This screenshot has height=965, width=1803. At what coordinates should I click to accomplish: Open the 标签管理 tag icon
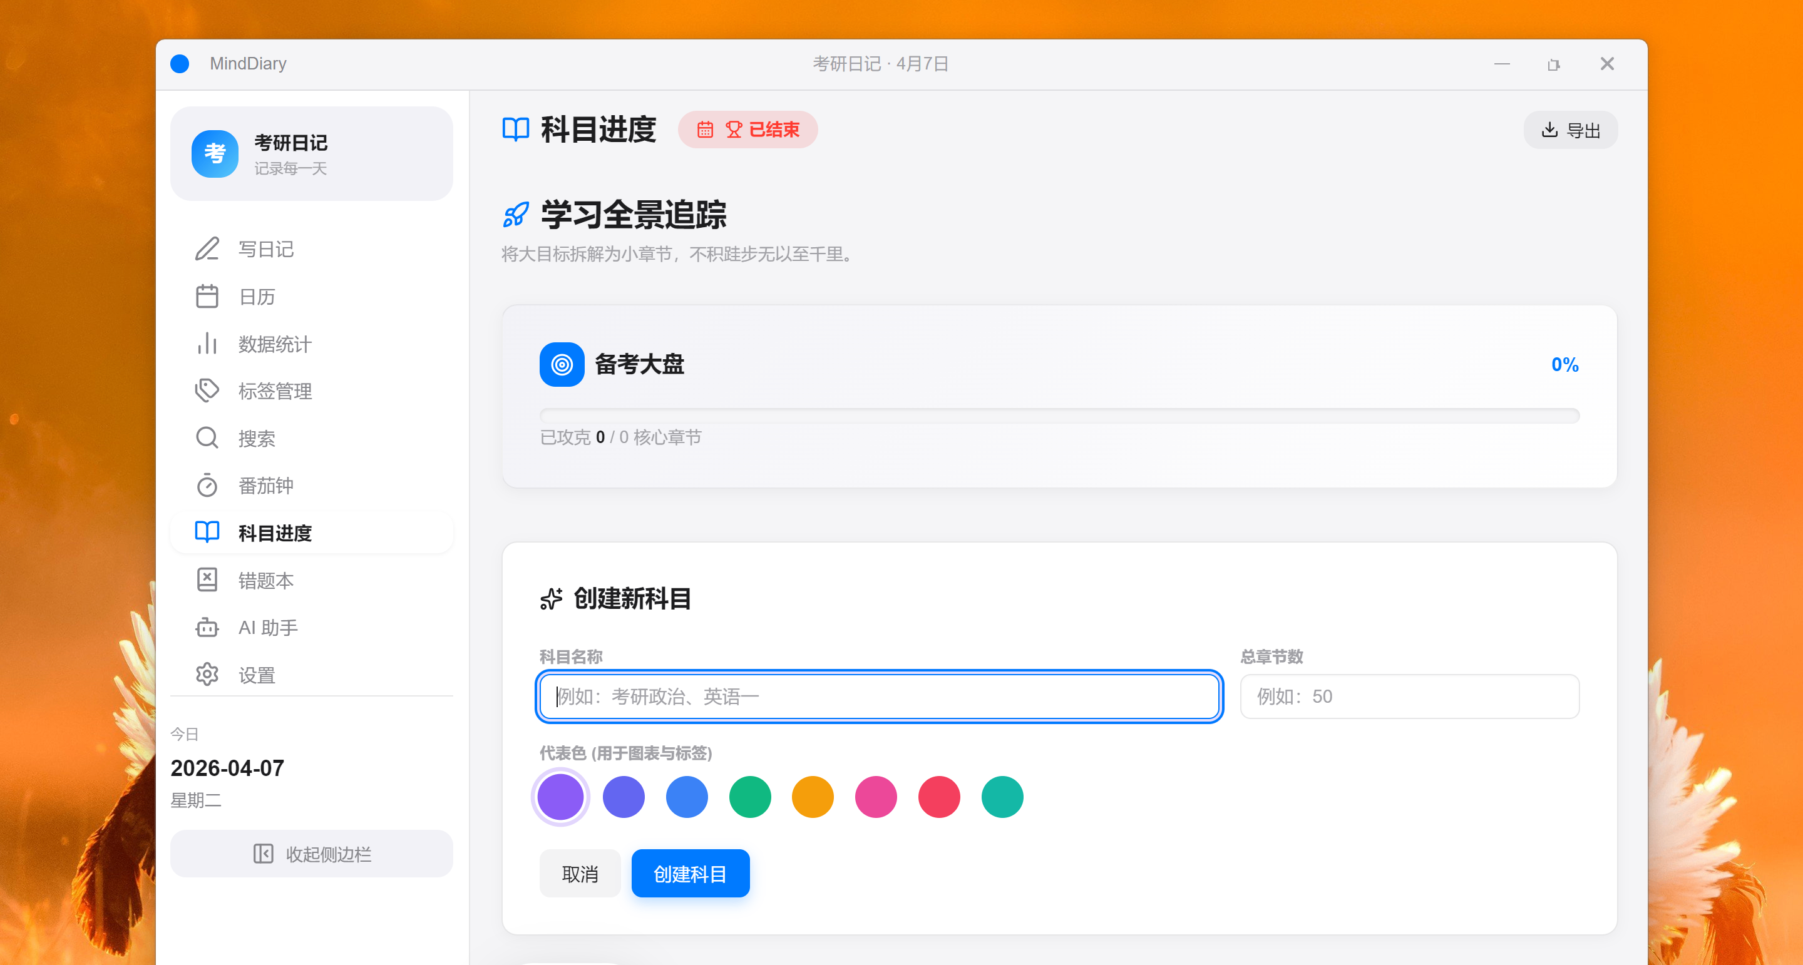(207, 391)
